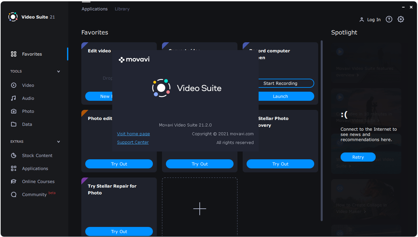The height and width of the screenshot is (237, 418).
Task: Click the Favorites panel vertical scrollbar
Action: click(x=322, y=131)
